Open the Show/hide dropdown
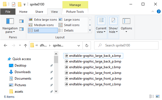This screenshot has height=100, width=162. click(113, 27)
